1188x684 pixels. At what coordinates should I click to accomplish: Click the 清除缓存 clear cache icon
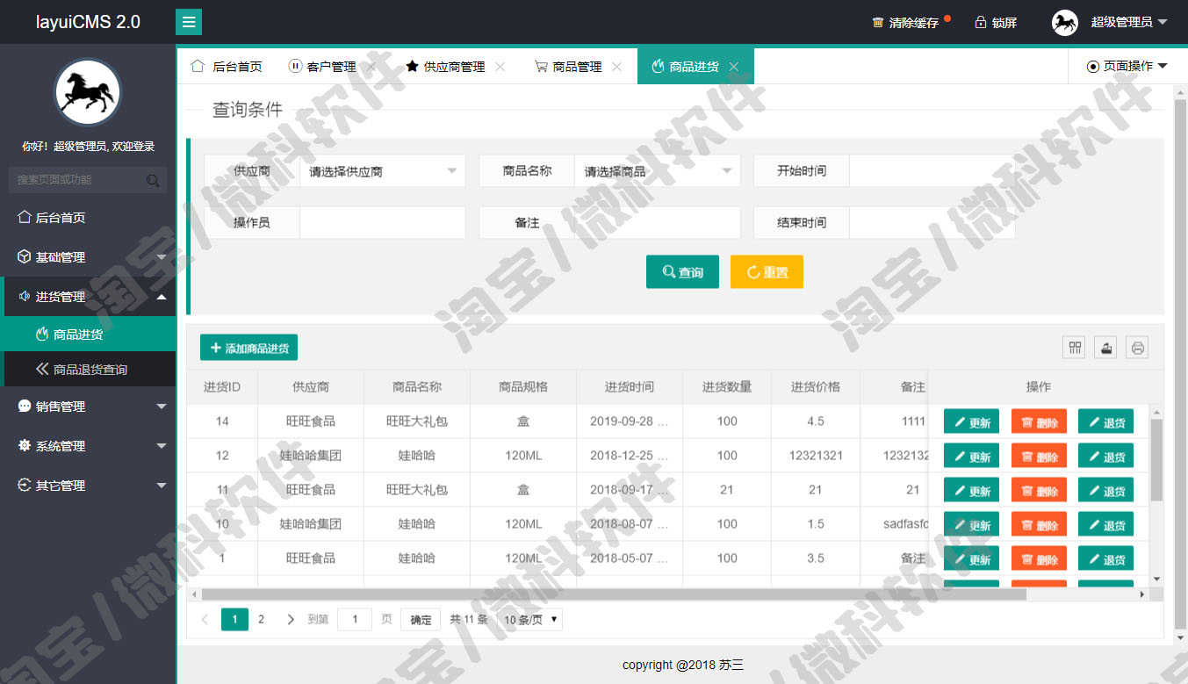[x=877, y=23]
